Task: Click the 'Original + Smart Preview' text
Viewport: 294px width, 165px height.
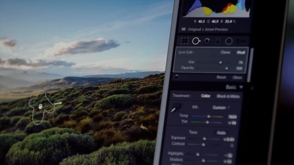Action: coord(208,29)
